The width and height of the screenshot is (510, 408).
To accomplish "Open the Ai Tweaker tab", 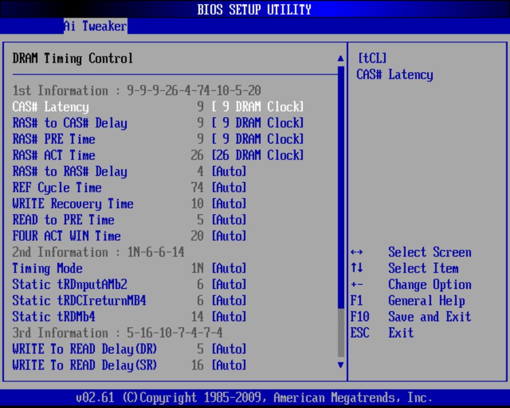I will [95, 26].
